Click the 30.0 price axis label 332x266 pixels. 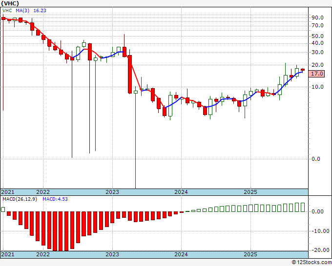318,52
